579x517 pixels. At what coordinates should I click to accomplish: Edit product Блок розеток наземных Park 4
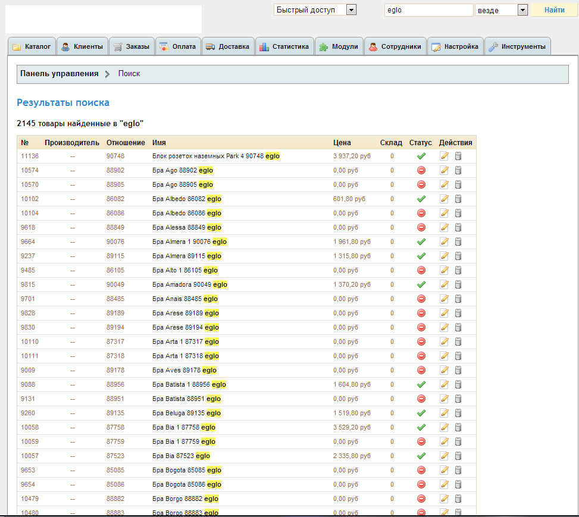point(445,156)
